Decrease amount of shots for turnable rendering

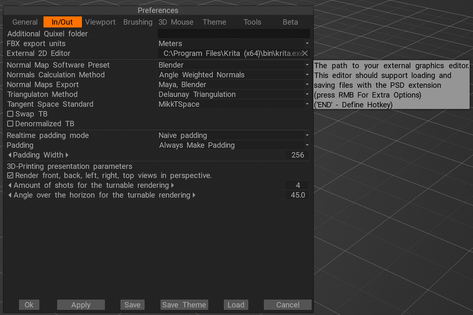(x=10, y=185)
